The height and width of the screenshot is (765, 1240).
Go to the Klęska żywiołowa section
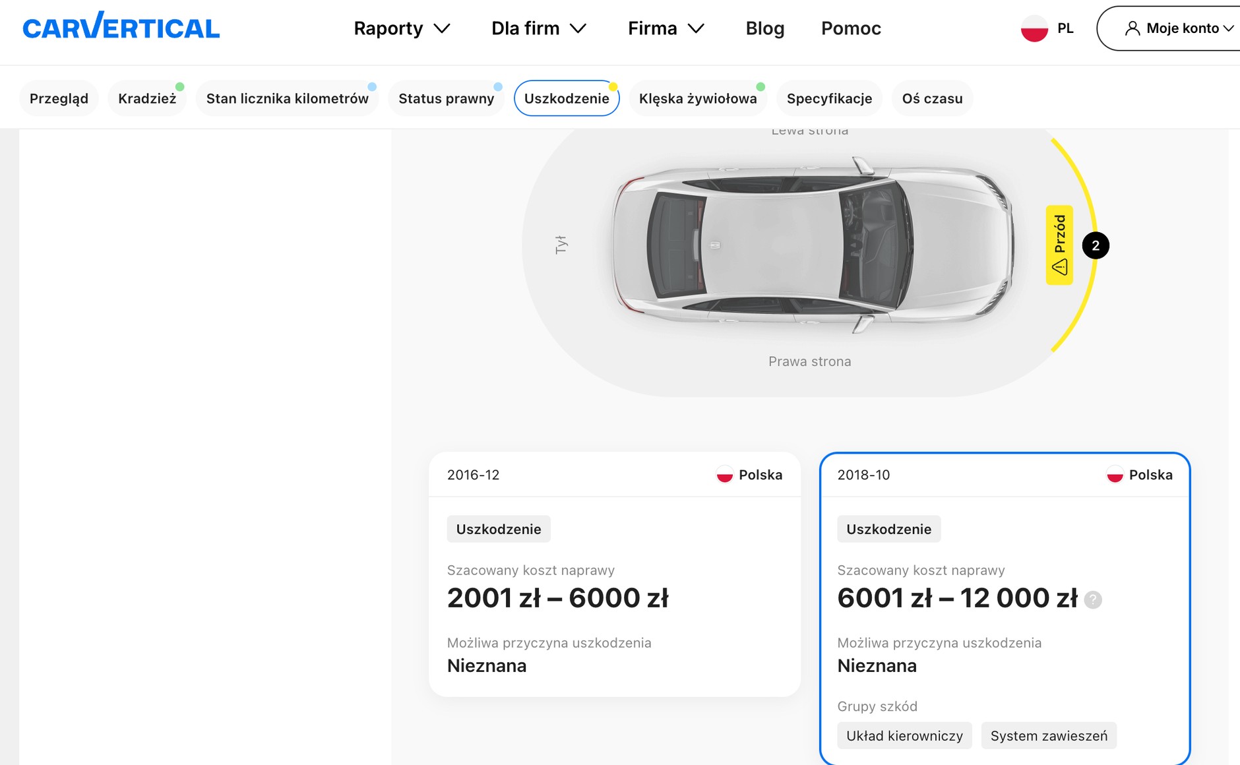[x=698, y=98]
